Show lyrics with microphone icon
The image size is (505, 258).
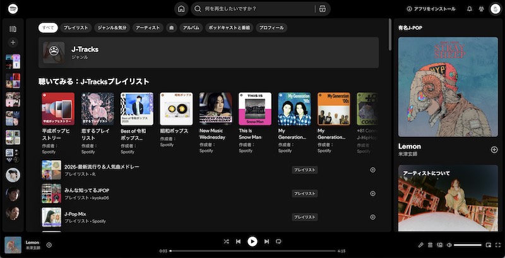[x=420, y=245]
